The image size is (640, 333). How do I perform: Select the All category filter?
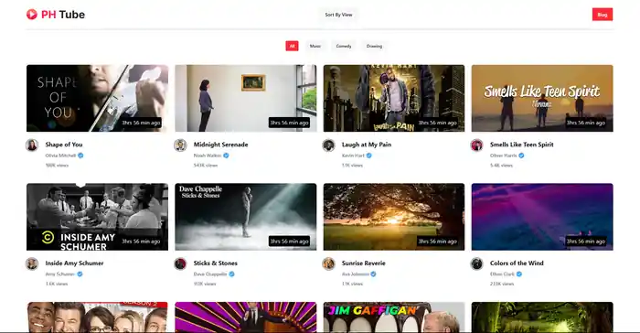pyautogui.click(x=292, y=46)
